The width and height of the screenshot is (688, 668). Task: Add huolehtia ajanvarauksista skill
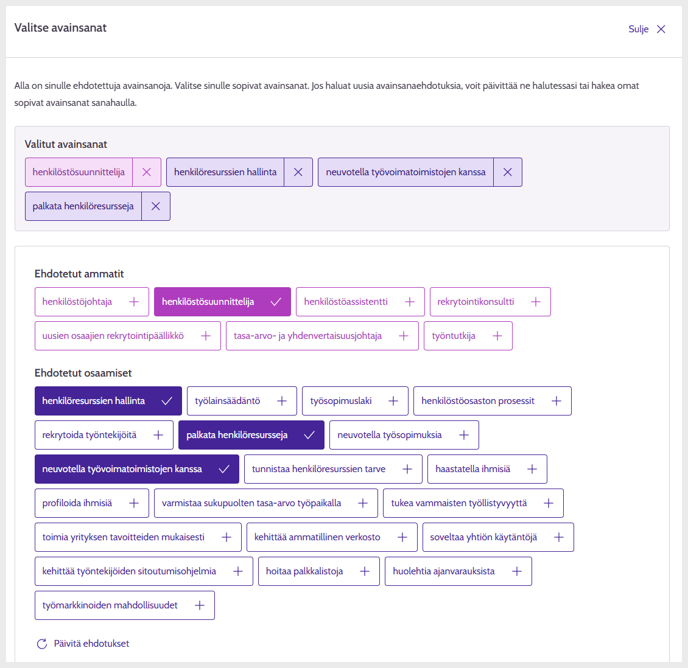click(458, 571)
